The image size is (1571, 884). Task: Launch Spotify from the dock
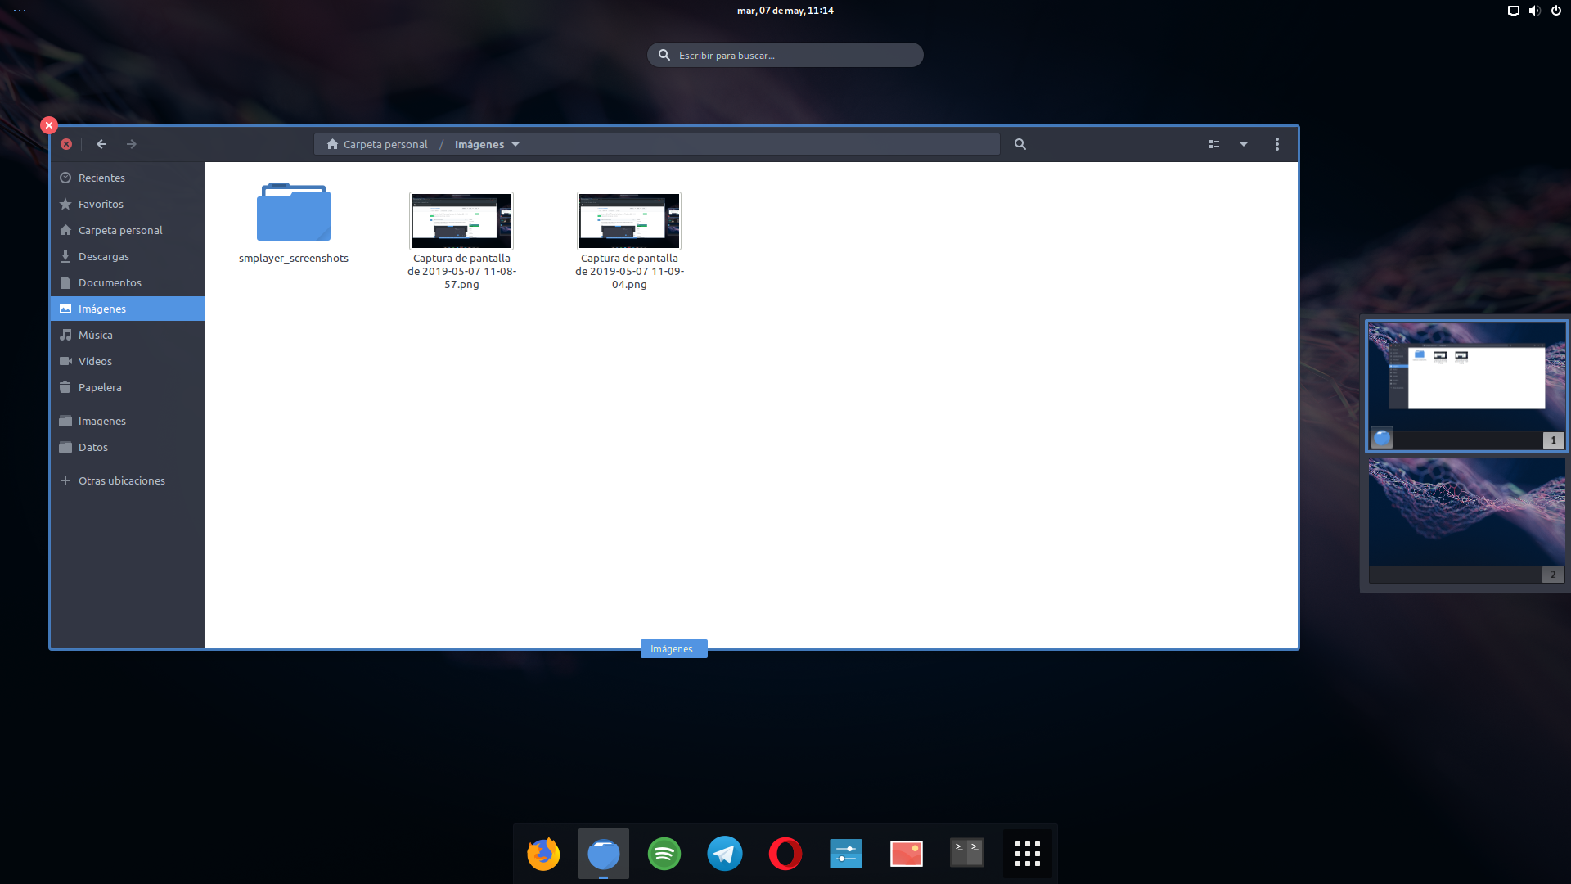coord(664,854)
